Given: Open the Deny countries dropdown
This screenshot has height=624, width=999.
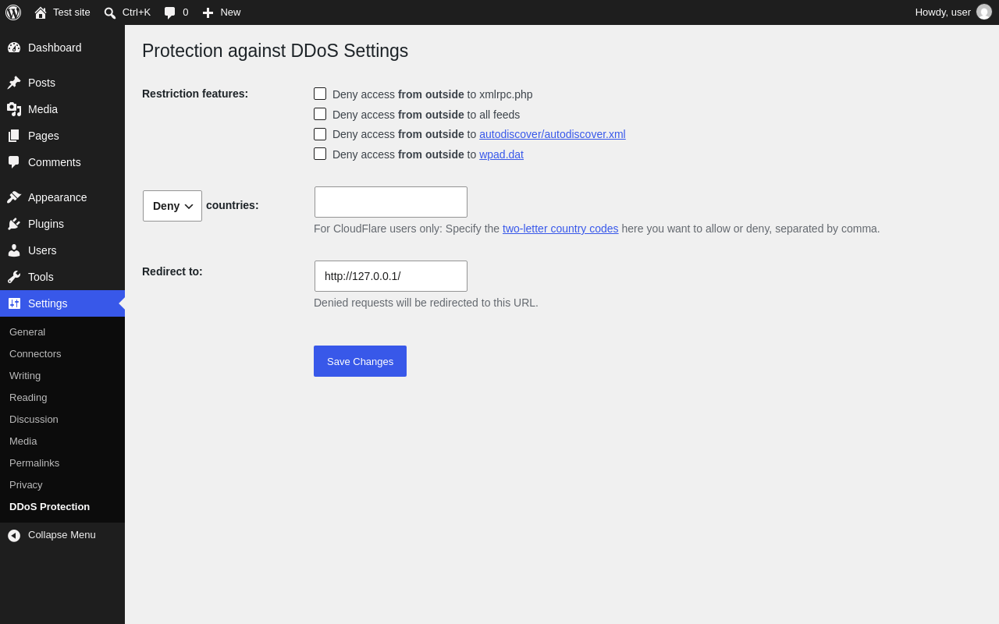Looking at the screenshot, I should point(172,206).
